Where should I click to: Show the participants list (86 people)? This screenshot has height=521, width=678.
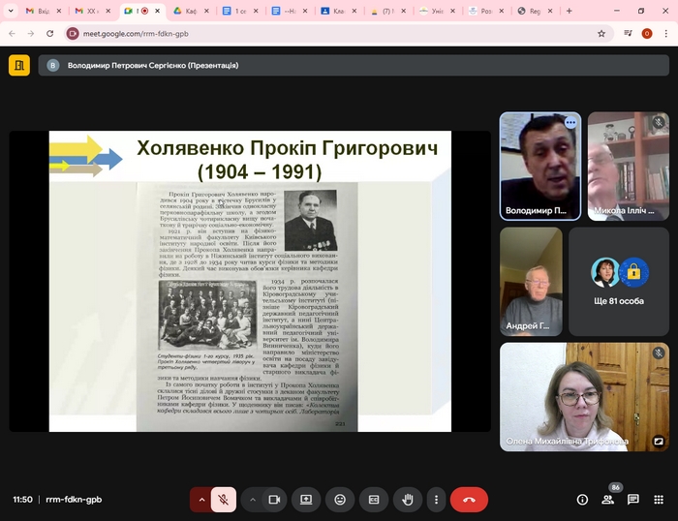click(x=608, y=500)
